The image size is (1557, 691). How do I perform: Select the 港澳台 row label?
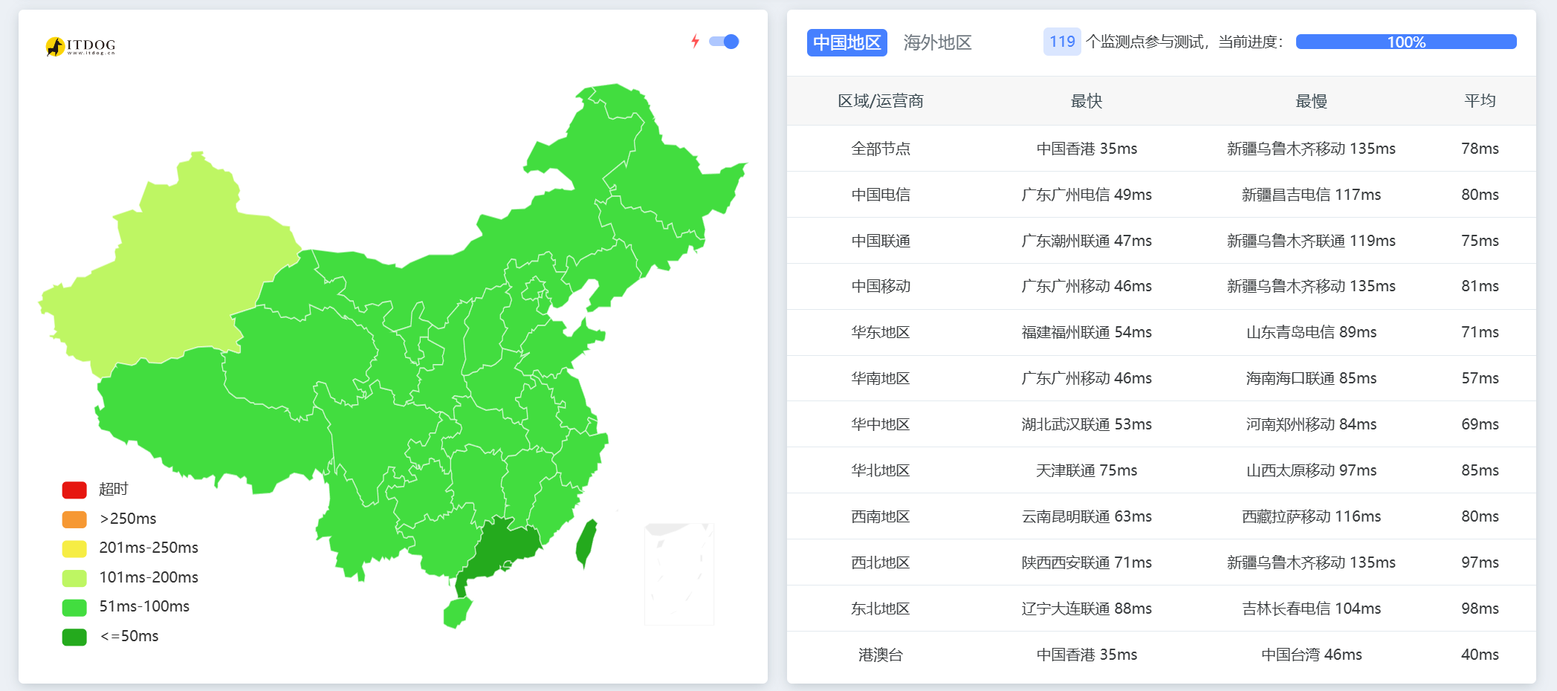point(881,655)
